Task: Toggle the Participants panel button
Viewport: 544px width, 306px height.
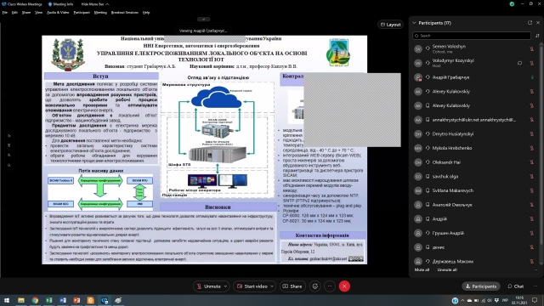Action: 481,286
